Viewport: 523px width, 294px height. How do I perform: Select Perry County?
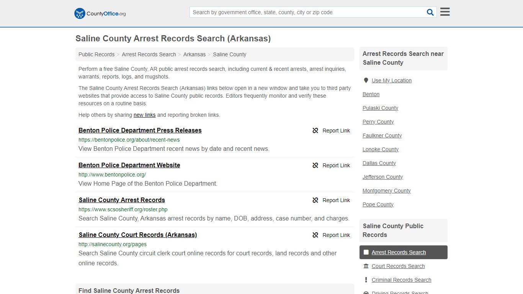[x=378, y=122]
